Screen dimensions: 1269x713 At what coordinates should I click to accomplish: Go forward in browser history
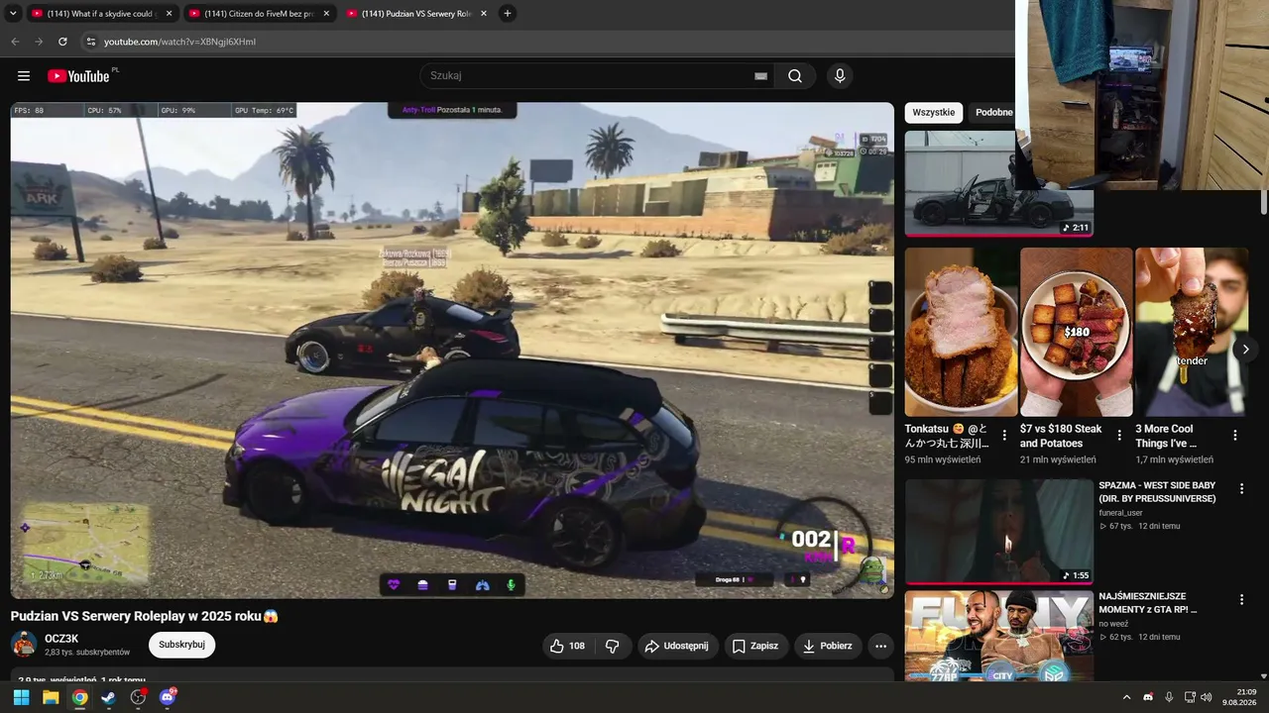click(x=39, y=42)
